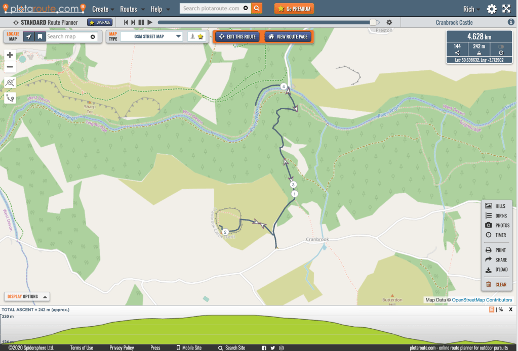Viewport: 518px width, 351px height.
Task: Zoom in the map with plus button
Action: coord(10,55)
